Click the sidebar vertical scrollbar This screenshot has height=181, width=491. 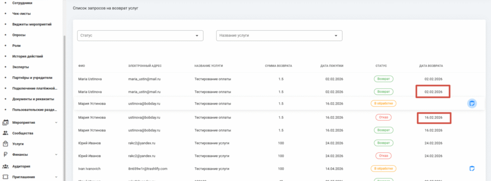64,107
